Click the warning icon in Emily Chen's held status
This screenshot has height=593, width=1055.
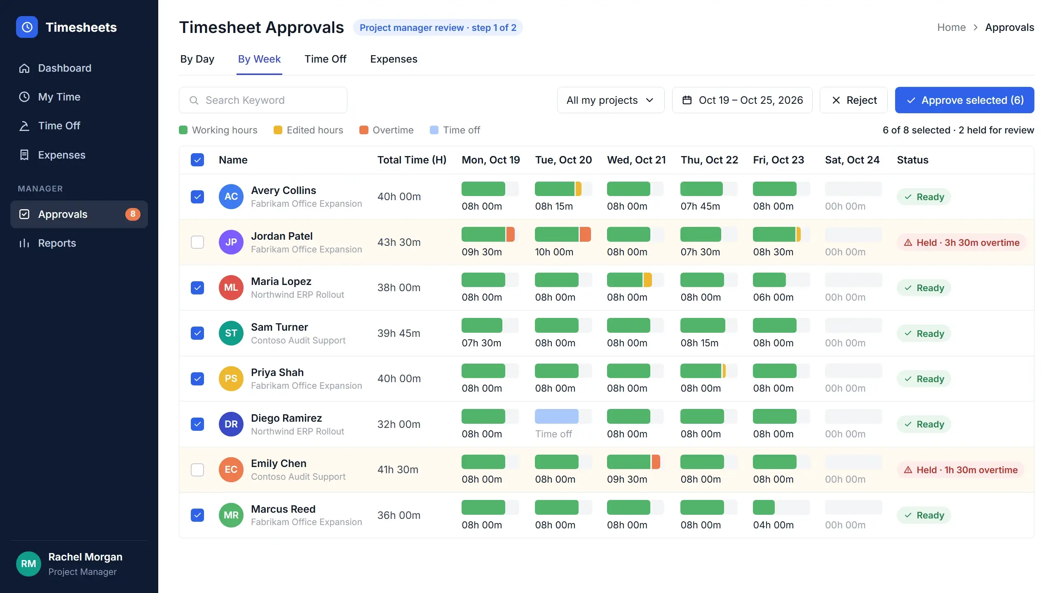908,470
